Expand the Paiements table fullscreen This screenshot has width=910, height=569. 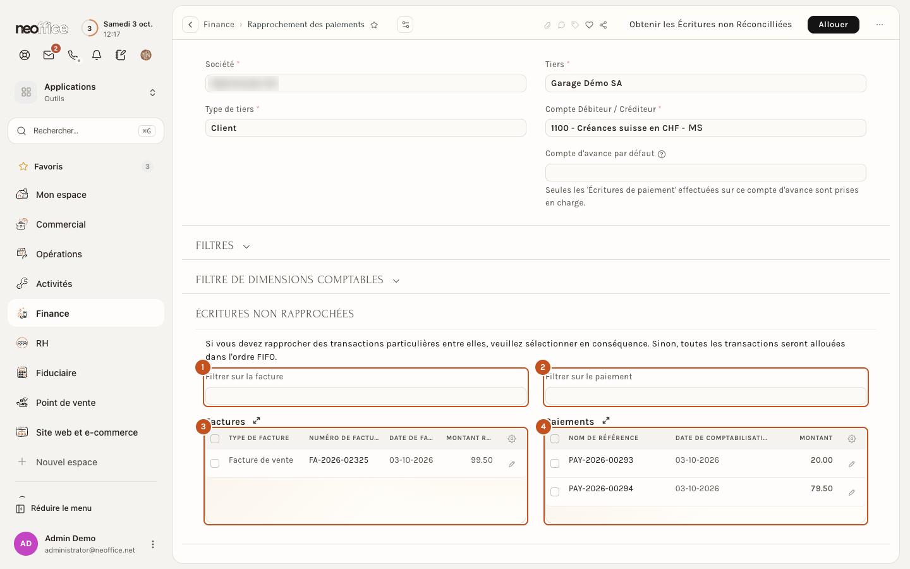coord(606,420)
